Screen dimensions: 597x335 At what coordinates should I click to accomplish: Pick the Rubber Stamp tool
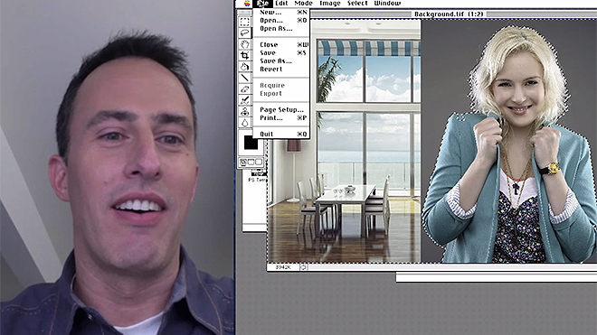pyautogui.click(x=245, y=111)
